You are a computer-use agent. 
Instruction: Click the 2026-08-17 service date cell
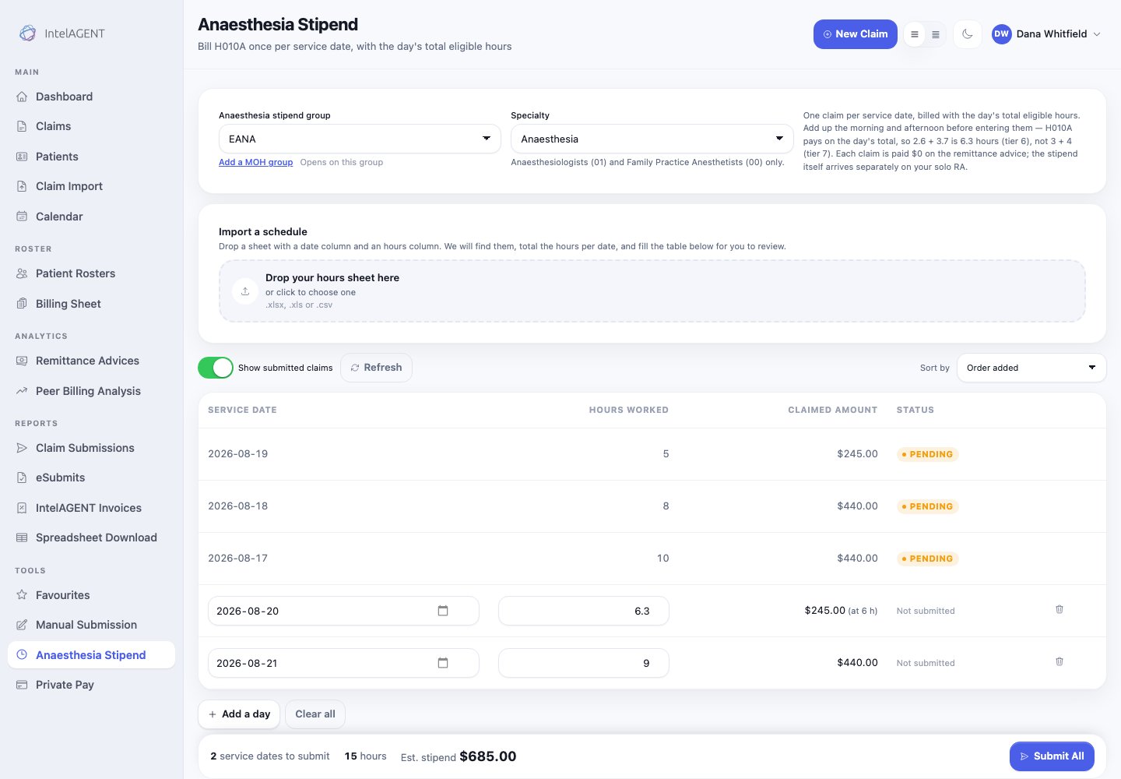tap(237, 558)
